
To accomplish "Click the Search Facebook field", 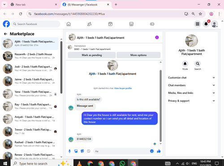I will [36, 24].
